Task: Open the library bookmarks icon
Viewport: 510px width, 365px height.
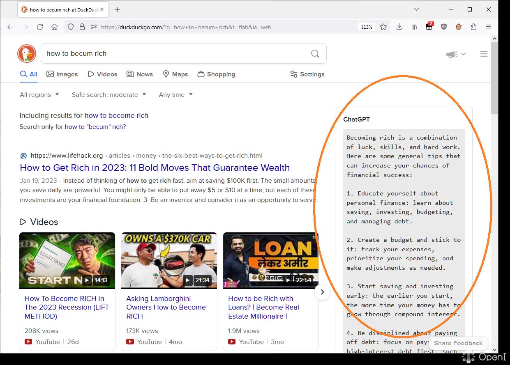Action: tap(414, 27)
